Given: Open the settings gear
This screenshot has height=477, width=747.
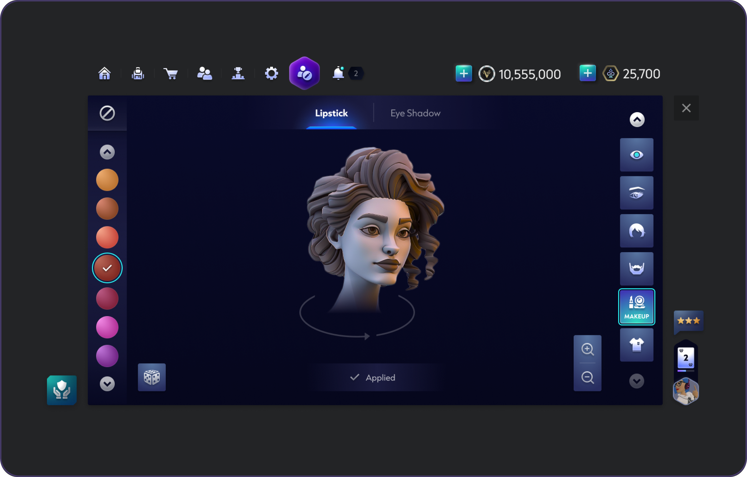Looking at the screenshot, I should coord(271,74).
